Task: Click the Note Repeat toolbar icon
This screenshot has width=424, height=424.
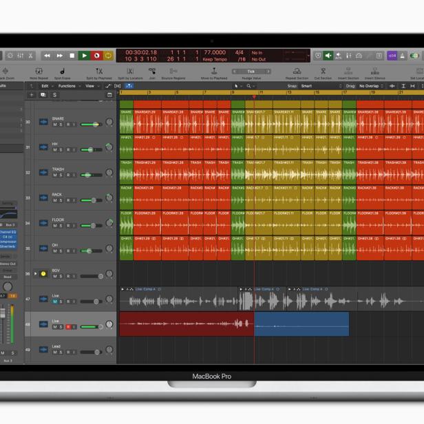Action: click(39, 71)
